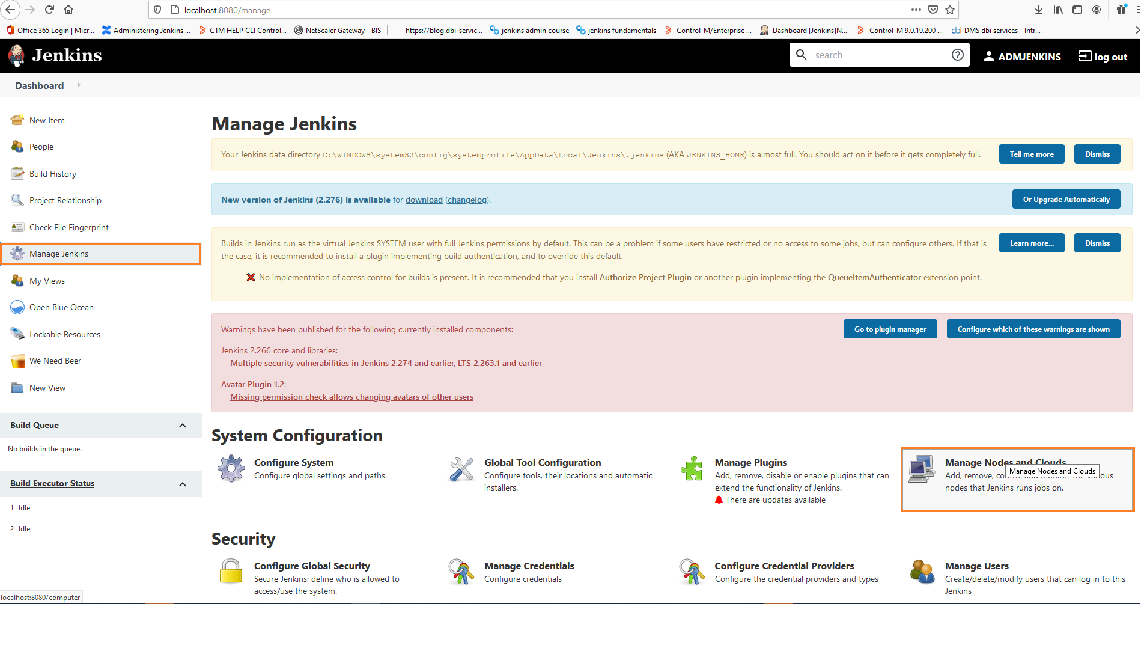Open Missing permission check avatars link
This screenshot has height=648, width=1144.
pyautogui.click(x=351, y=397)
